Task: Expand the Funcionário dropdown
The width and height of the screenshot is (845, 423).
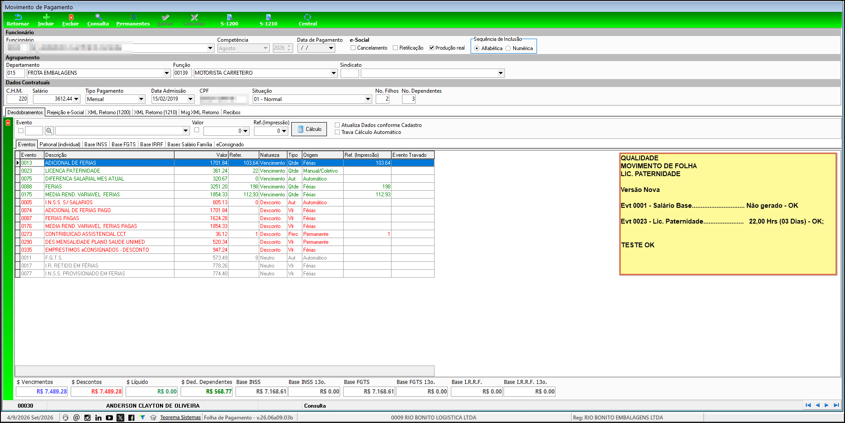Action: tap(210, 48)
